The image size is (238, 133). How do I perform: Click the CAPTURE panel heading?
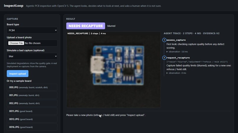tap(12, 19)
